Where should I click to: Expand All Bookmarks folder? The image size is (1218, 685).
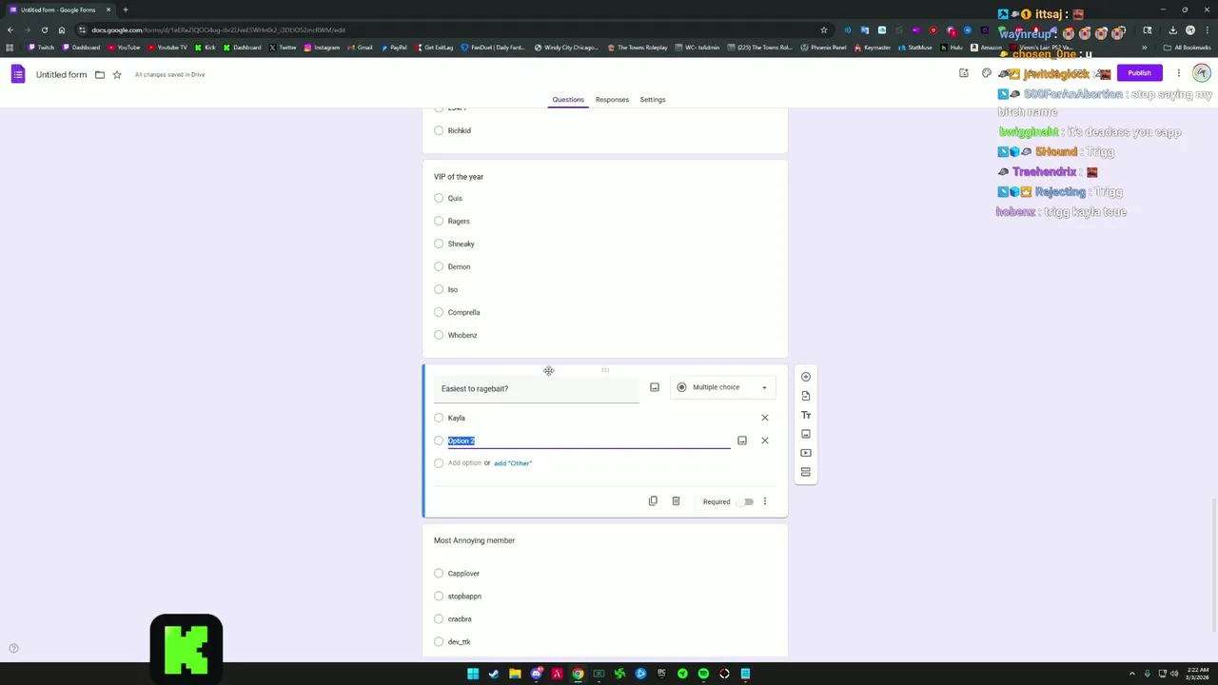pos(1186,48)
